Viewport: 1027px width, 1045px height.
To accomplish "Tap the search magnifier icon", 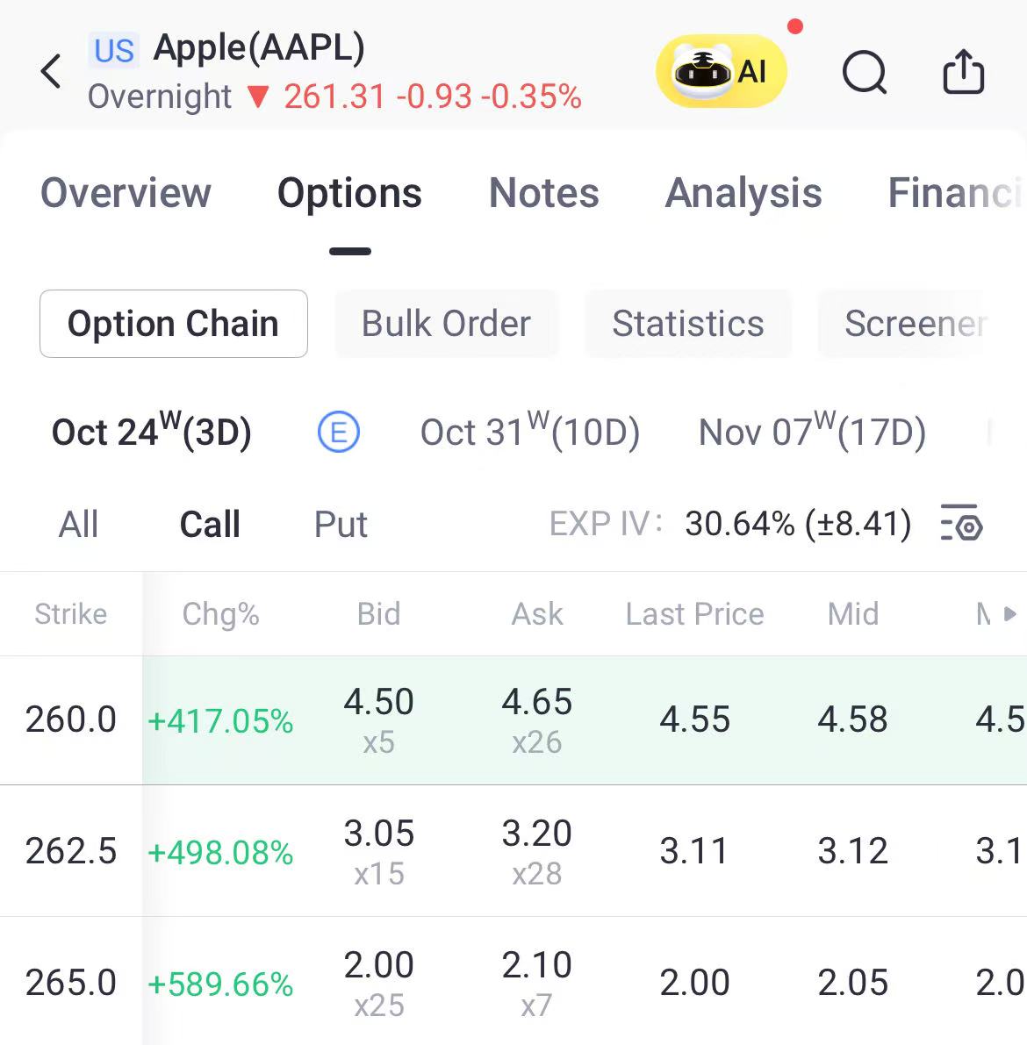I will 865,72.
